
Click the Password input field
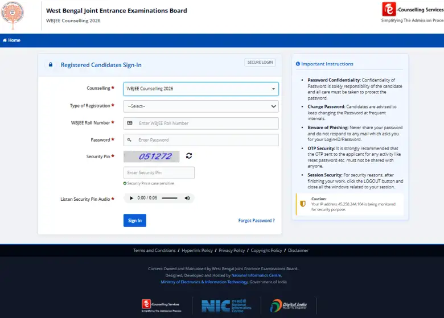201,140
